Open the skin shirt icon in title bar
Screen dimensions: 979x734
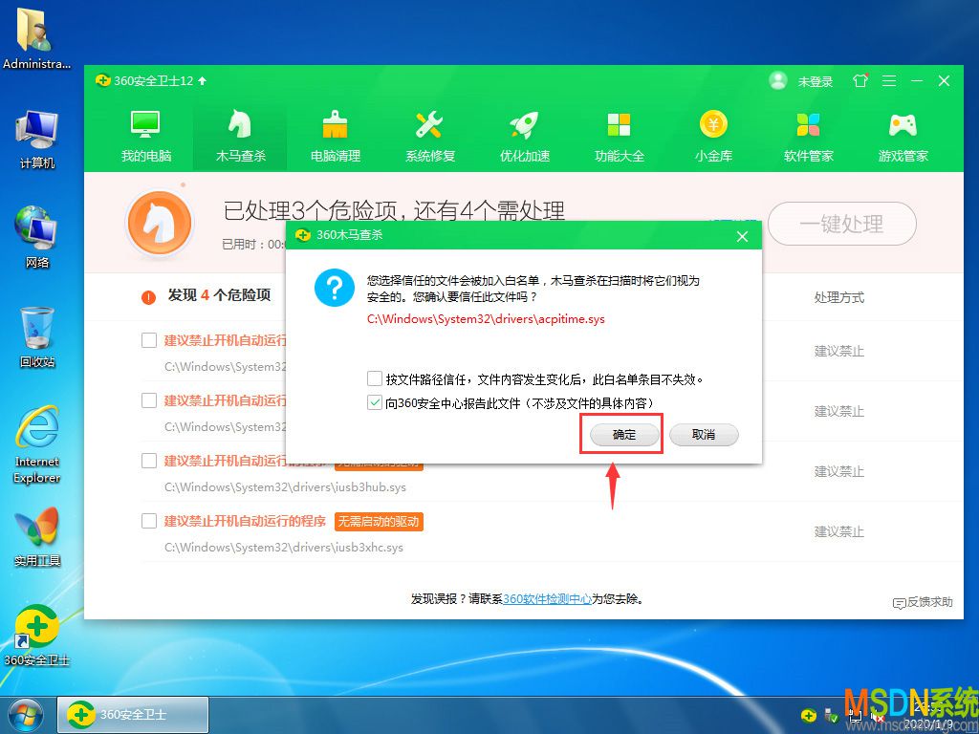pyautogui.click(x=860, y=80)
